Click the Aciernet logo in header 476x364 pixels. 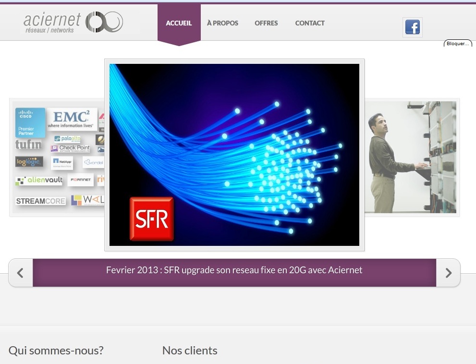[x=73, y=23]
